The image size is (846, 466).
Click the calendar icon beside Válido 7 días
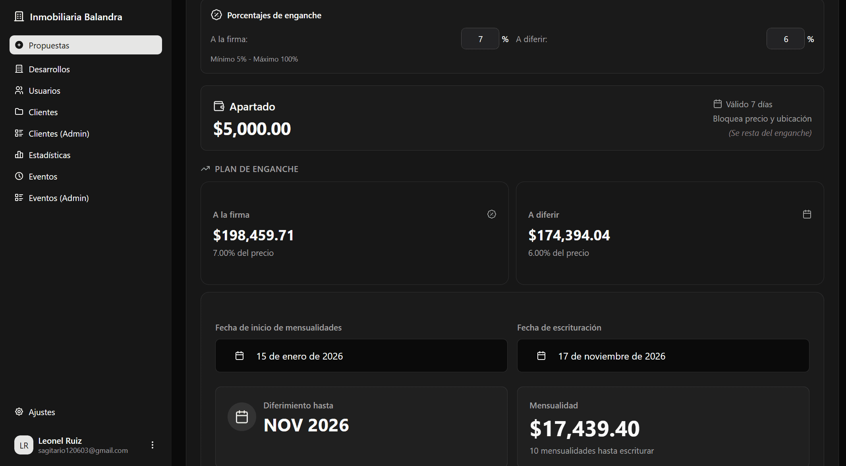click(717, 103)
